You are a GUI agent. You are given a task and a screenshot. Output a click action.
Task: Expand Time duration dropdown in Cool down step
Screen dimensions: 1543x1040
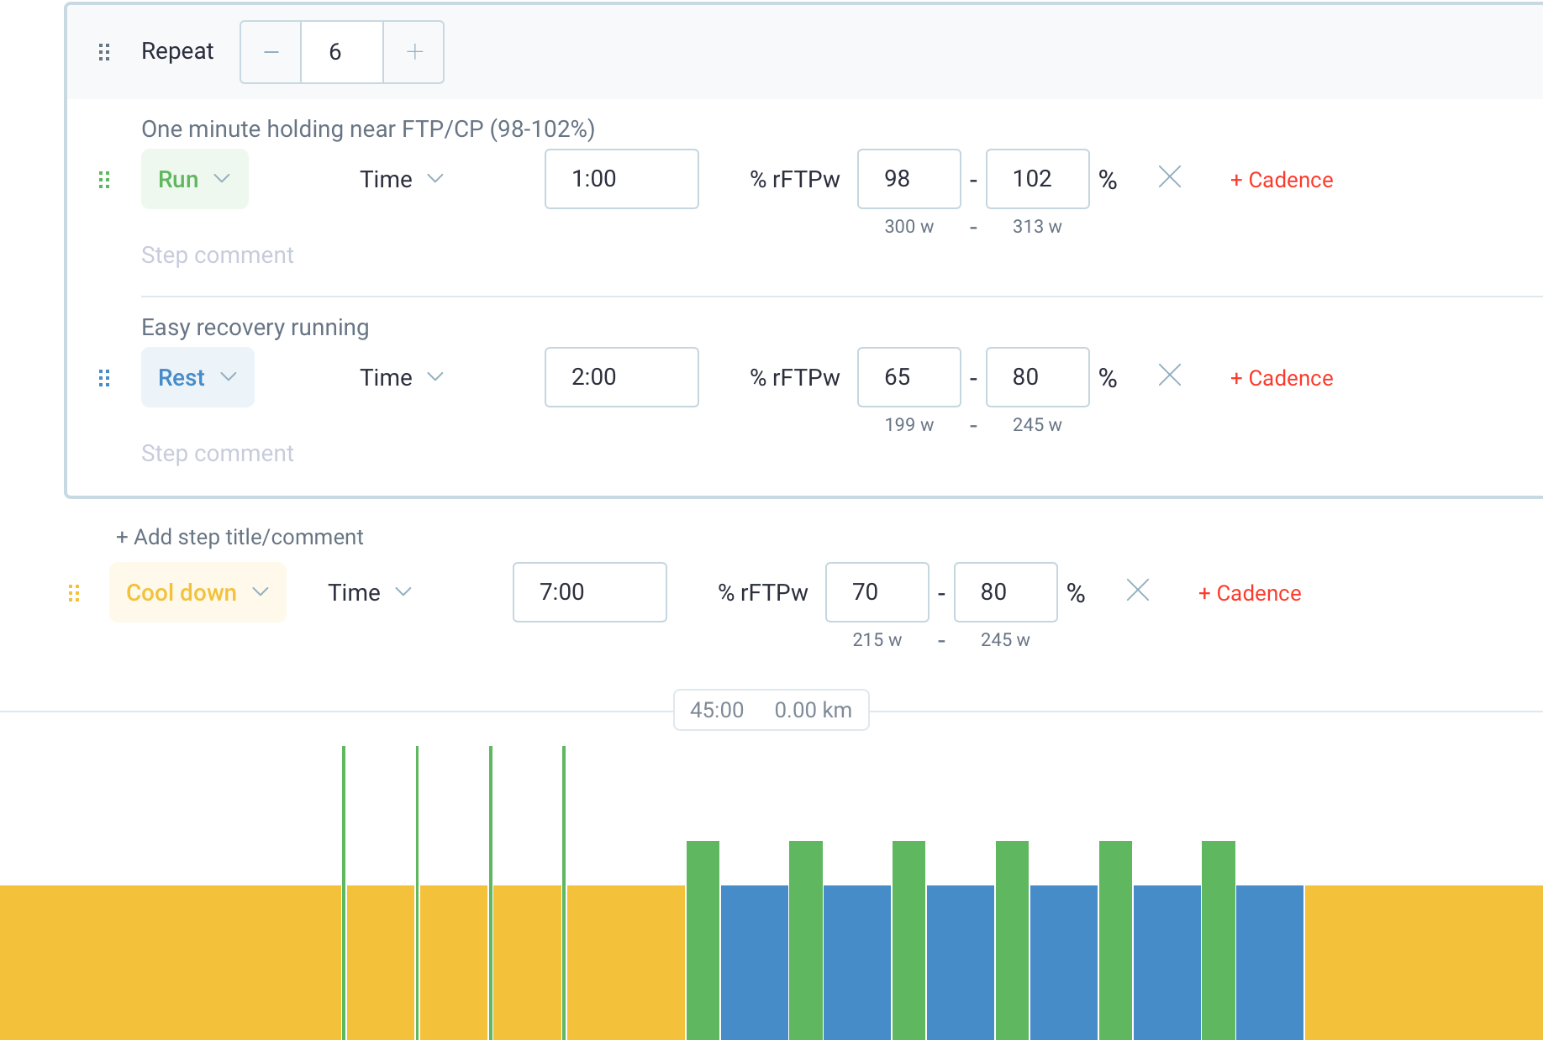point(370,593)
